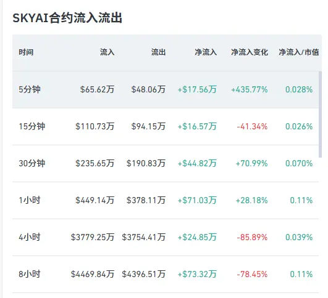Viewport: 328px width, 298px height.
Task: Click the SKYAI合约流入流出 title
Action: (x=67, y=18)
